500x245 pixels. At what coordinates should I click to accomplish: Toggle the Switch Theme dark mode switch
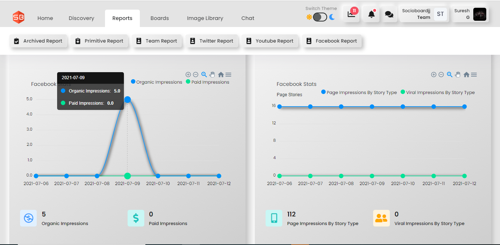point(320,17)
